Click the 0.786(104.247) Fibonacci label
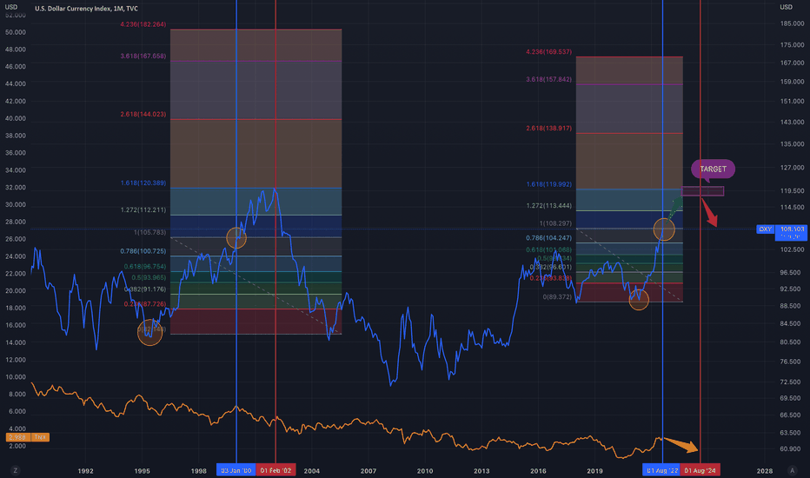Viewport: 810px width, 478px height. click(x=548, y=238)
